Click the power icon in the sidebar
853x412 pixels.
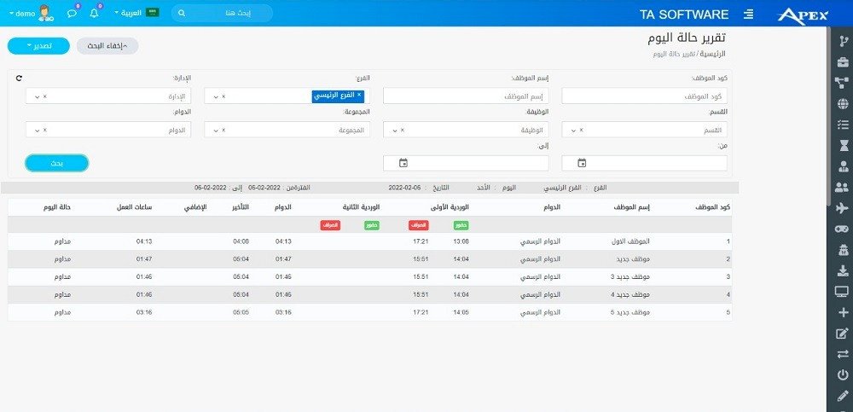pos(842,374)
